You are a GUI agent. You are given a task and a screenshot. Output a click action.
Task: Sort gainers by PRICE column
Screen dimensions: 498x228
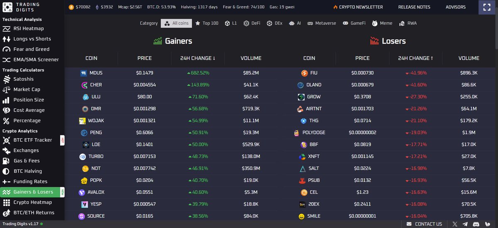[x=144, y=58]
